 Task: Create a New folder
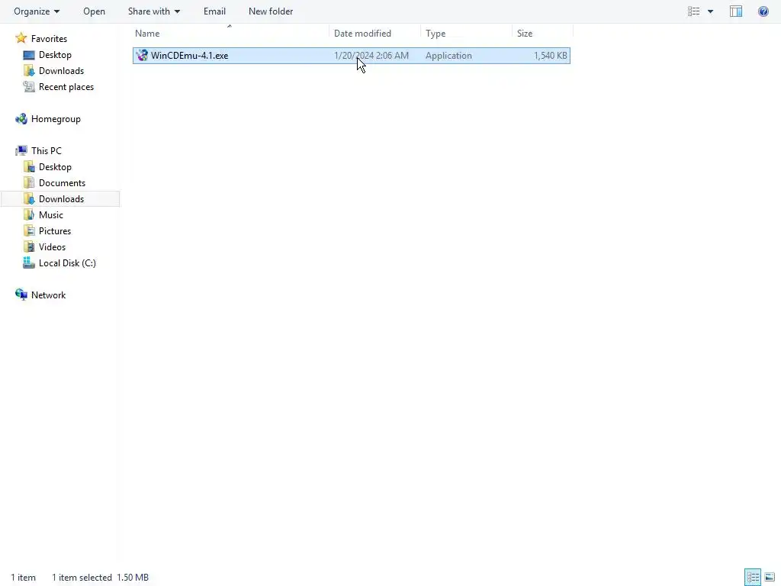[271, 11]
